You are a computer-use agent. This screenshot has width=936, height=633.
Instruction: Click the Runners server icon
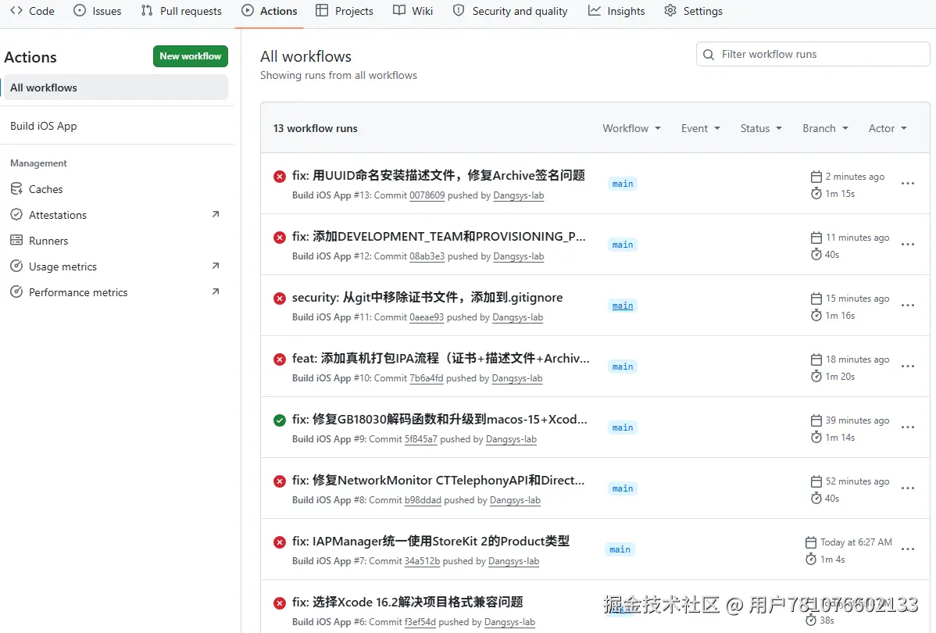point(16,240)
